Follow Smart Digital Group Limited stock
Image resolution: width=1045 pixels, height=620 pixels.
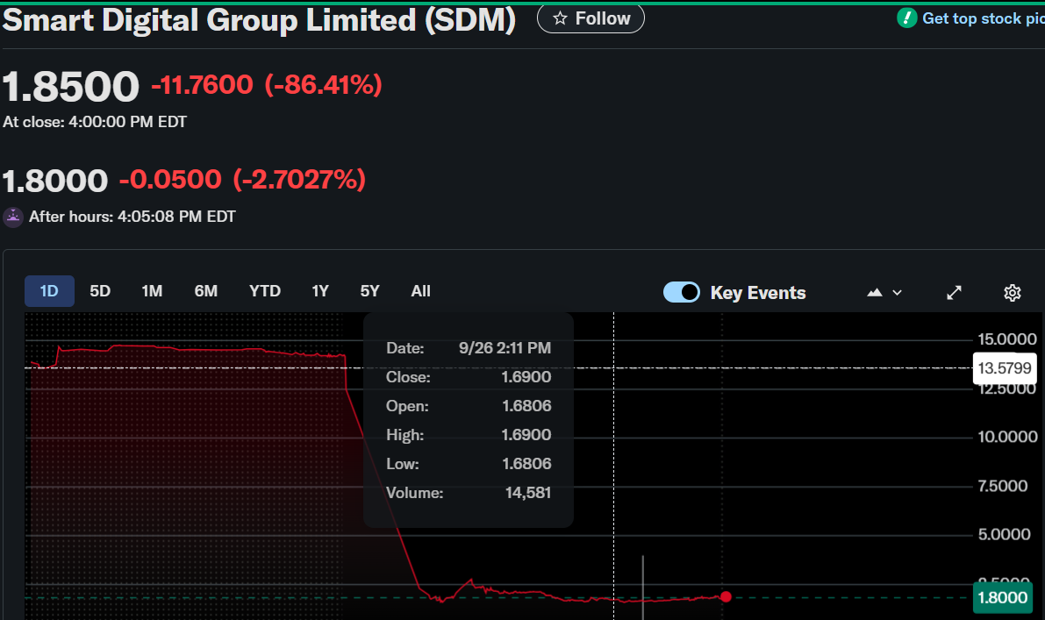[590, 18]
